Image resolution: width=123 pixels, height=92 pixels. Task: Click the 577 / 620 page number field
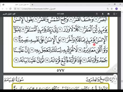tap(60, 14)
